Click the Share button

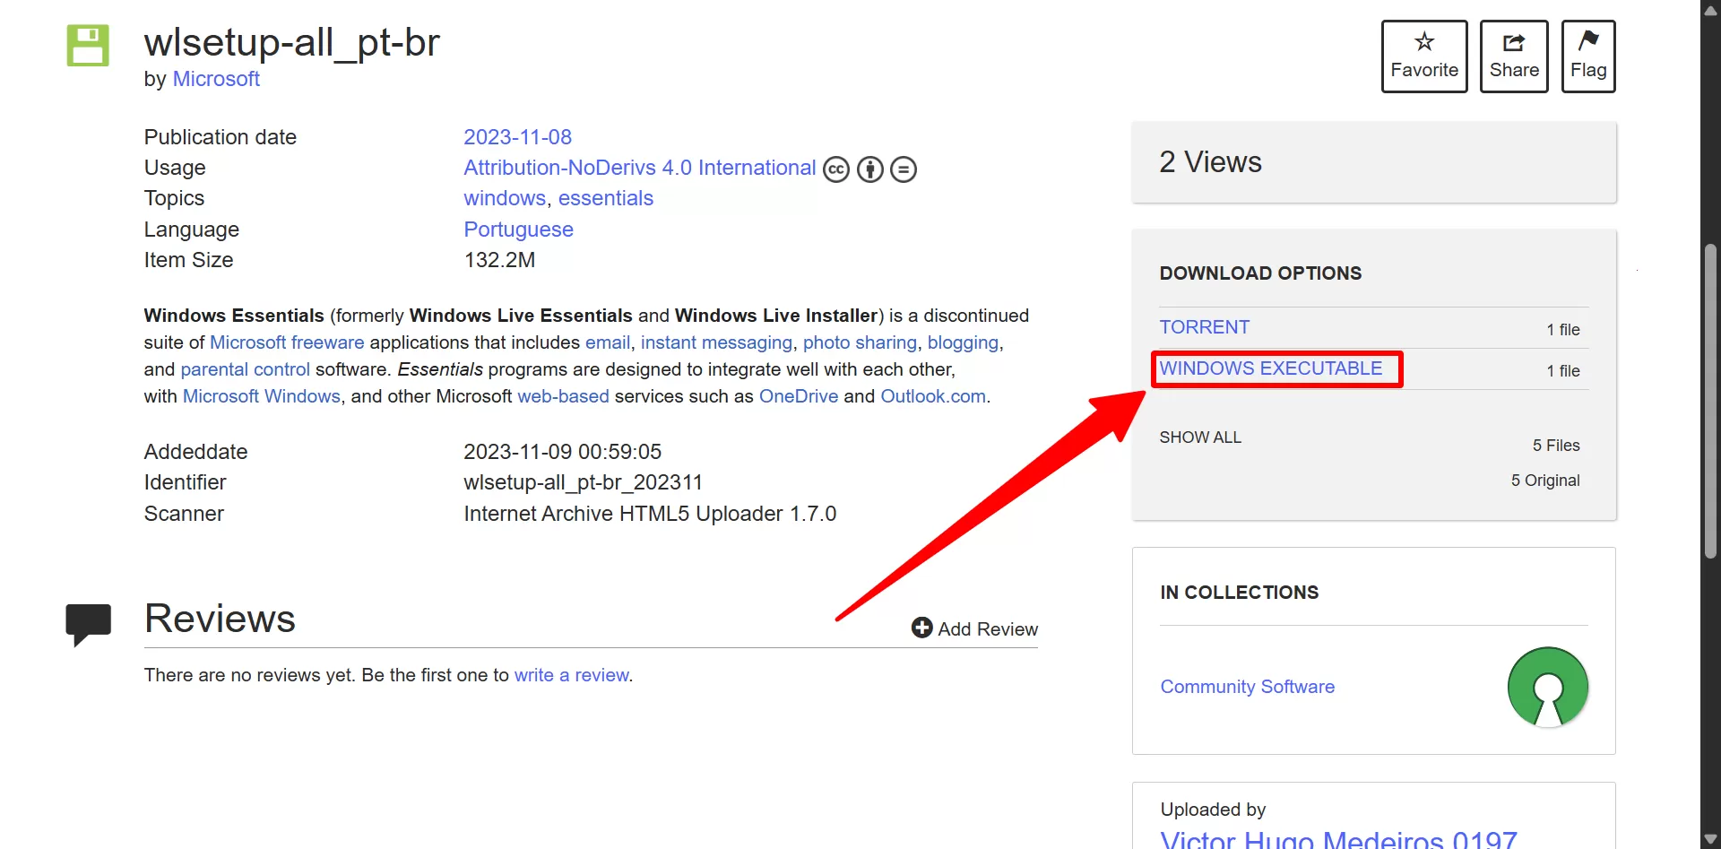[1514, 56]
